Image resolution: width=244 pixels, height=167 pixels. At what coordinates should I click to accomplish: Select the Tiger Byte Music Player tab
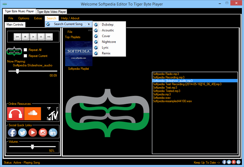pos(19,11)
